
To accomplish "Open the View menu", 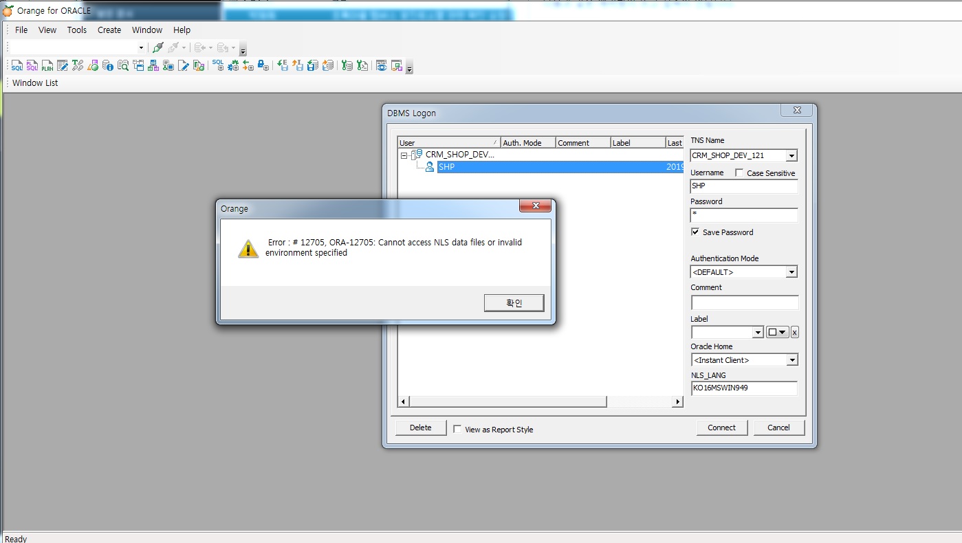I will click(x=47, y=30).
